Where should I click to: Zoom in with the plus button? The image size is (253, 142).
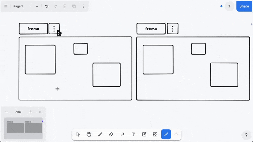point(30,112)
